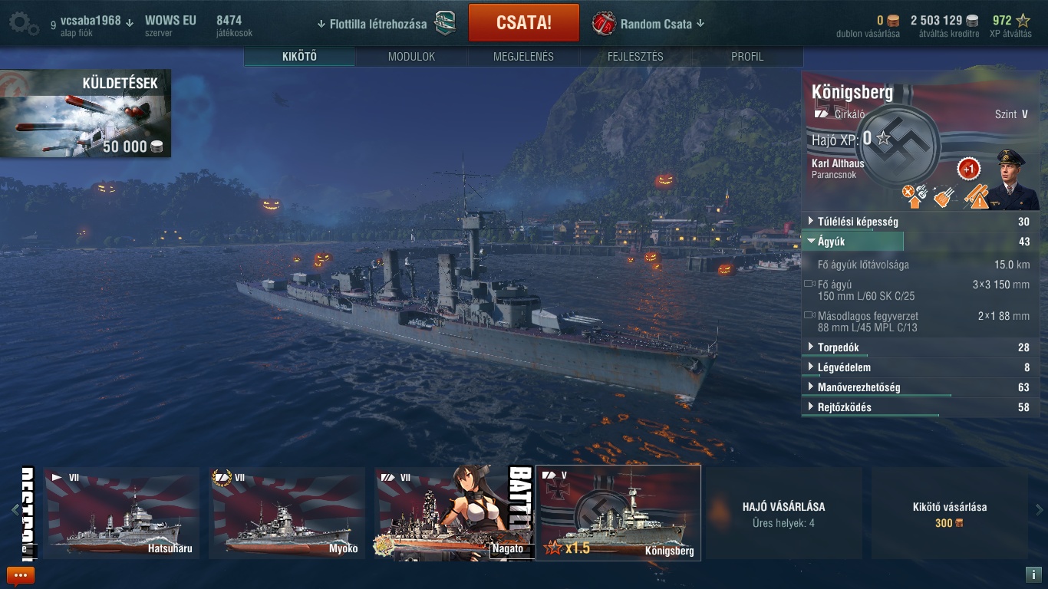This screenshot has width=1048, height=589.
Task: Open the info icon in bottom corner
Action: click(1032, 574)
